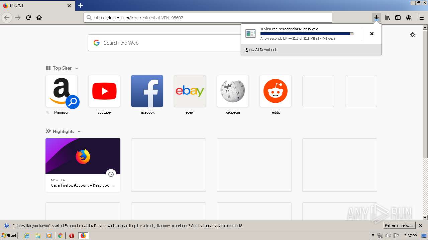Show hidden system tray icons
Screen dimensions: 428x240
[x=373, y=236]
